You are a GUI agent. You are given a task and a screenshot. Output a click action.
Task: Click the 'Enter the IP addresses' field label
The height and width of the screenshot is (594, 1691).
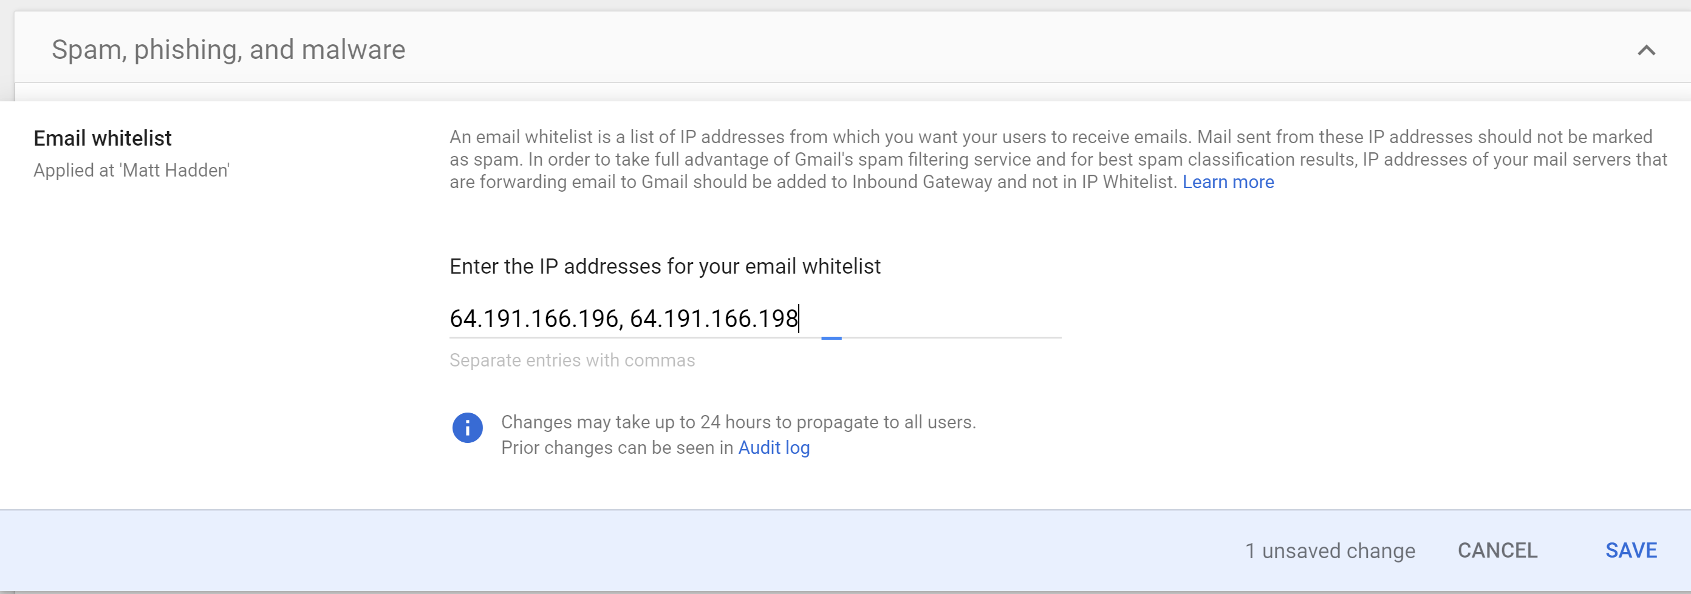pos(664,267)
